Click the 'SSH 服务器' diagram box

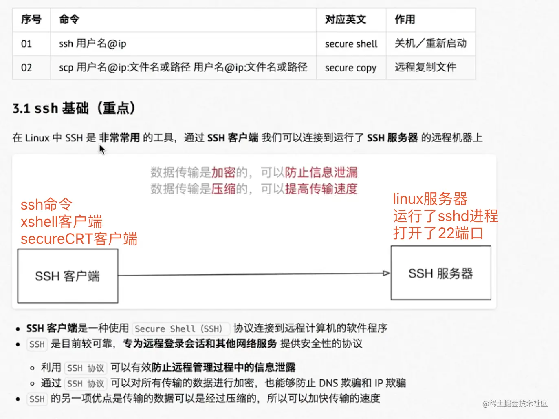point(441,273)
